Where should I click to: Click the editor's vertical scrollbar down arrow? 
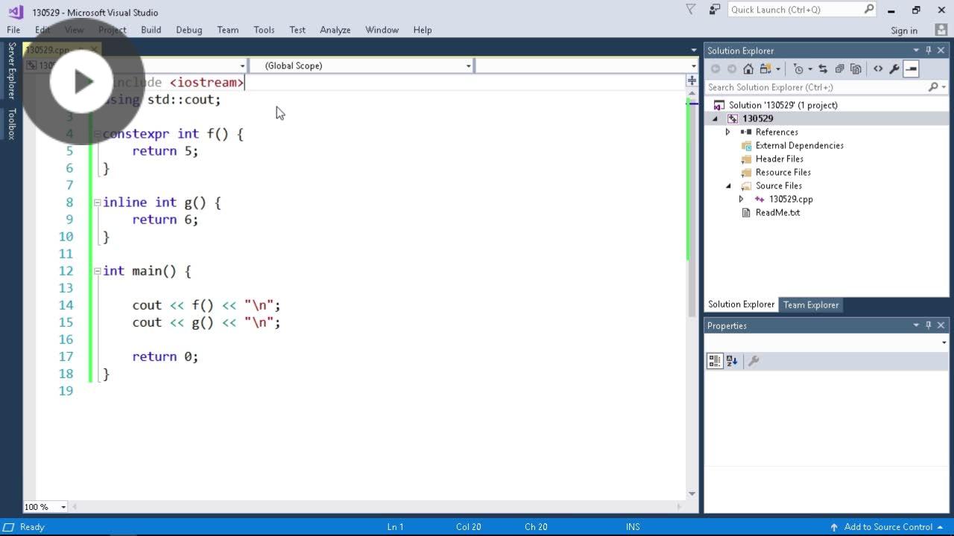692,494
